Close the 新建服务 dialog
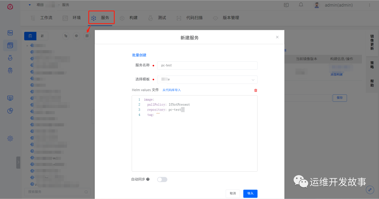 [277, 37]
